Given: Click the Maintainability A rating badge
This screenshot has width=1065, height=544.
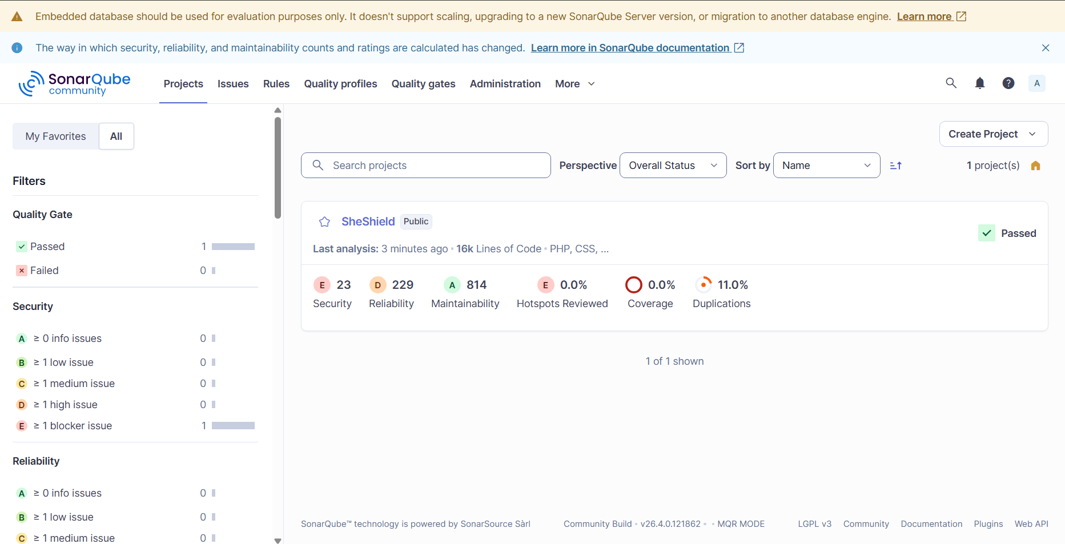Looking at the screenshot, I should point(452,285).
